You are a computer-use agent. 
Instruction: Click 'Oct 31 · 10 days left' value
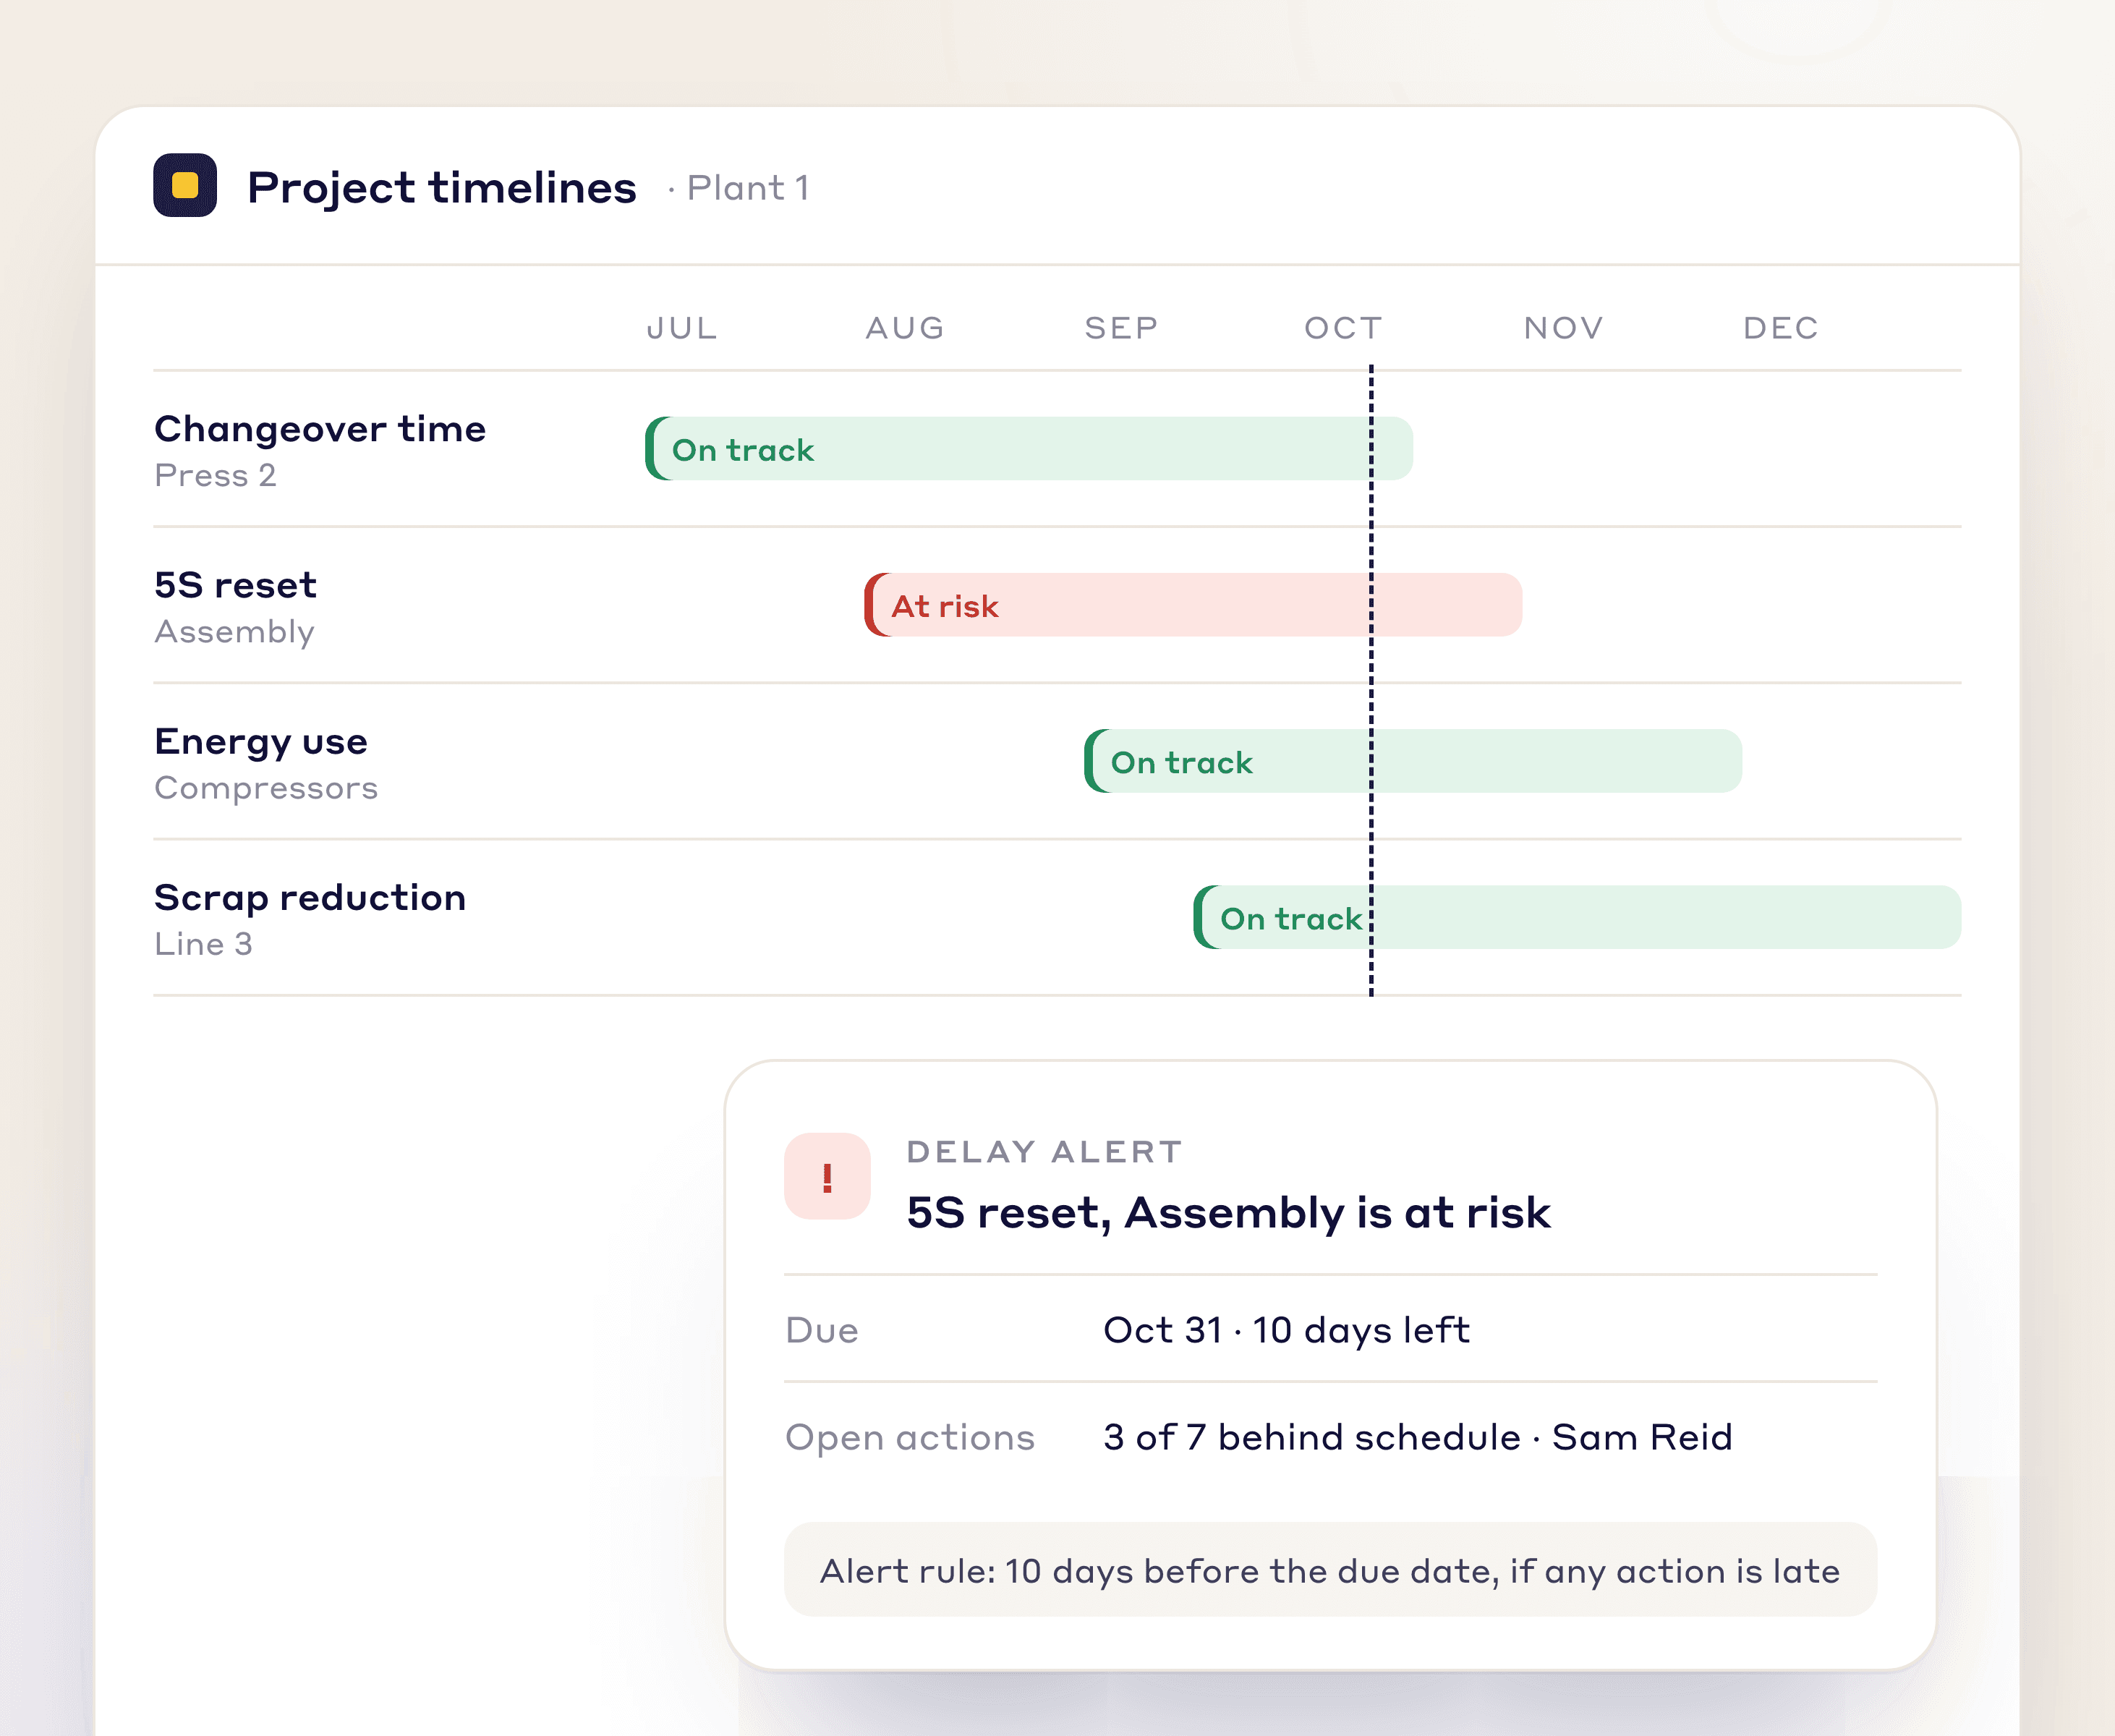(1287, 1330)
